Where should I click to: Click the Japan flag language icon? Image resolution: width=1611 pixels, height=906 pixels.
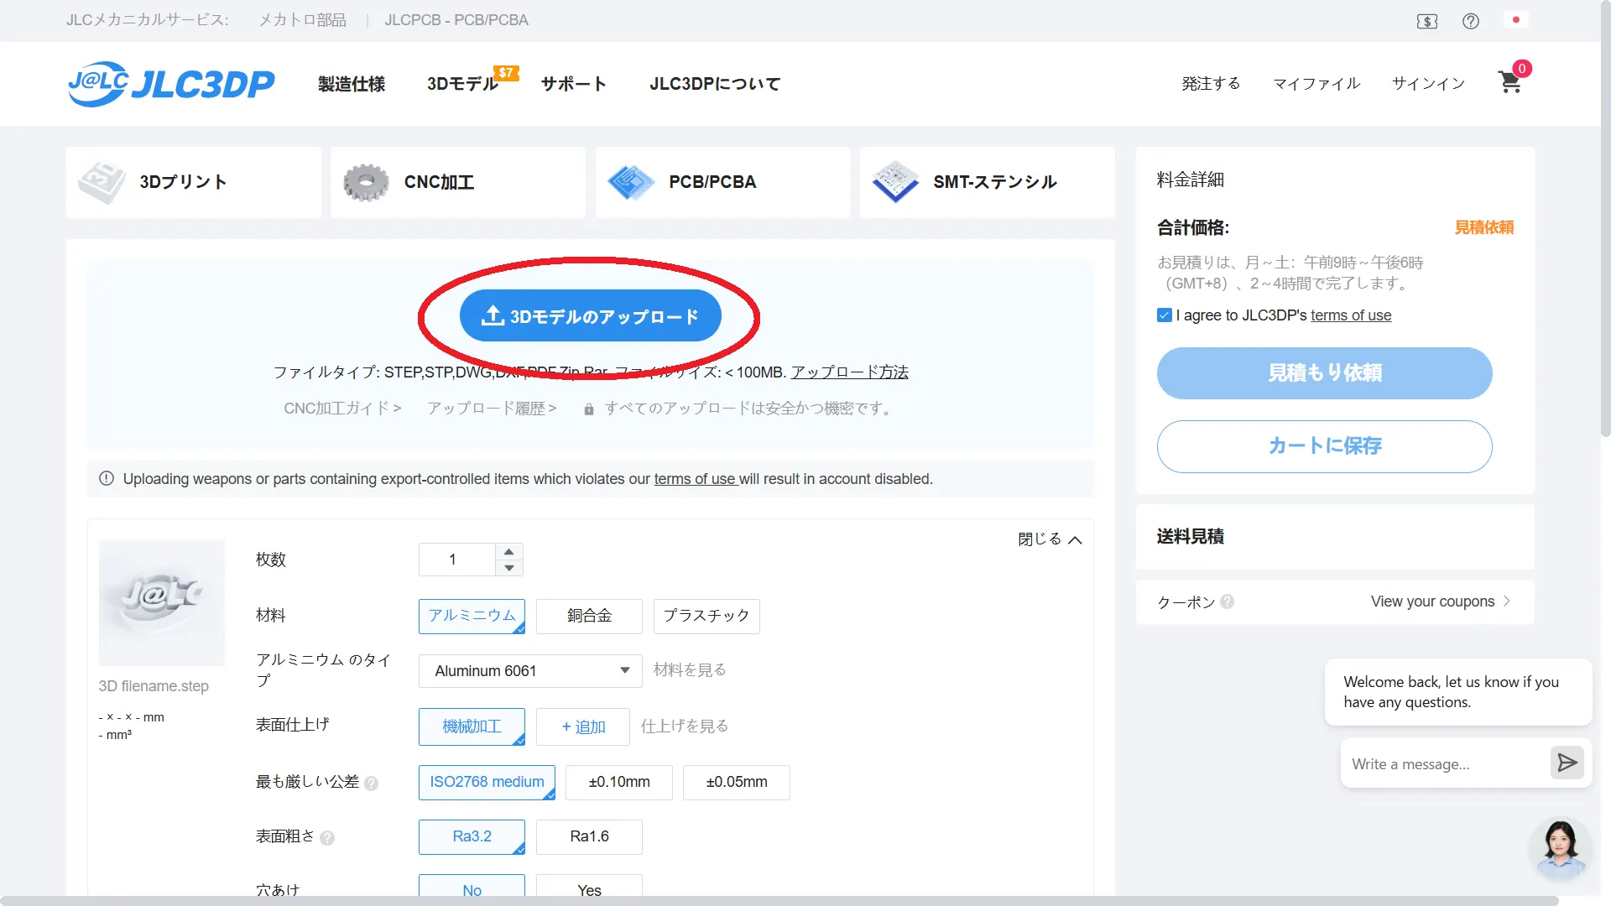pos(1515,20)
